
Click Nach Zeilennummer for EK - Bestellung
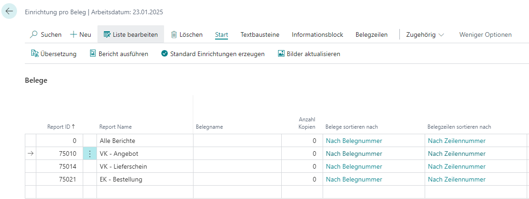456,179
